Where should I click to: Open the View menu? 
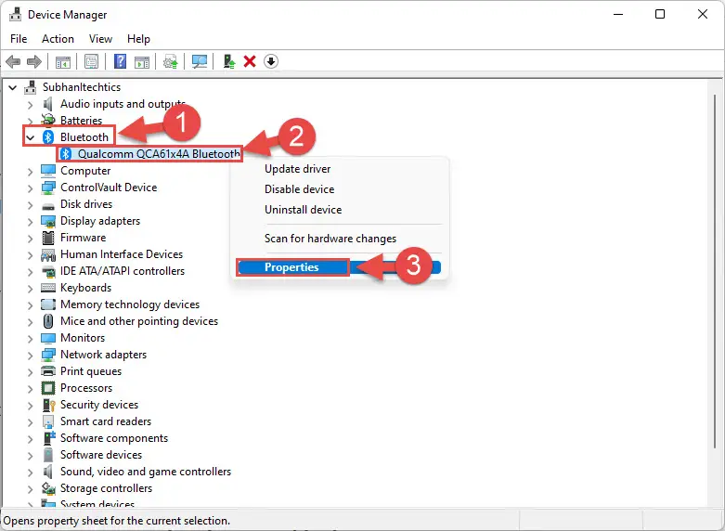pos(100,39)
